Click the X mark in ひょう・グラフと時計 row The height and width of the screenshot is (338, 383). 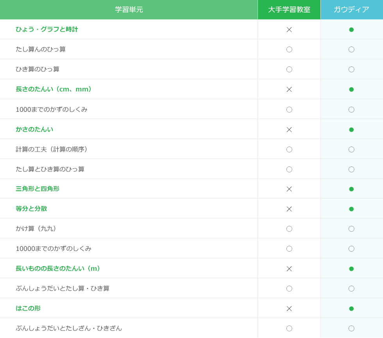click(x=289, y=30)
